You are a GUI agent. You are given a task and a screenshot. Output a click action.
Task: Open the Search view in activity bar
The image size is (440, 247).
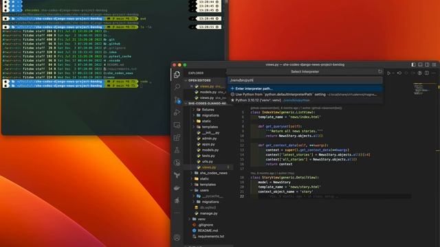177,87
